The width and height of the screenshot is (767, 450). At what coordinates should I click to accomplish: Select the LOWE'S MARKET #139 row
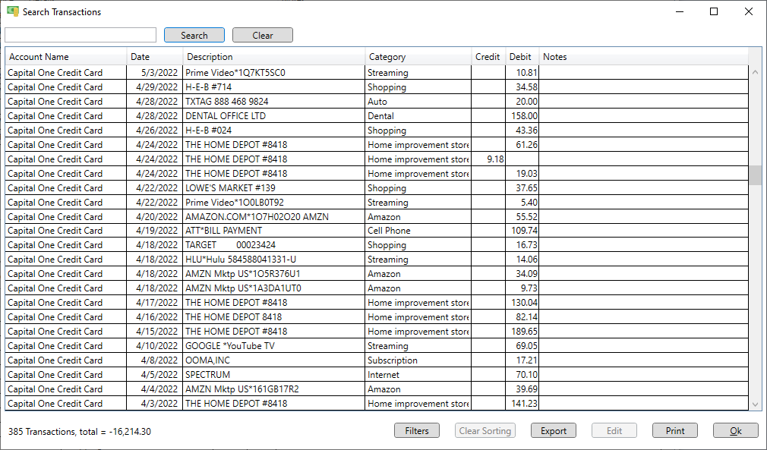[x=377, y=188]
